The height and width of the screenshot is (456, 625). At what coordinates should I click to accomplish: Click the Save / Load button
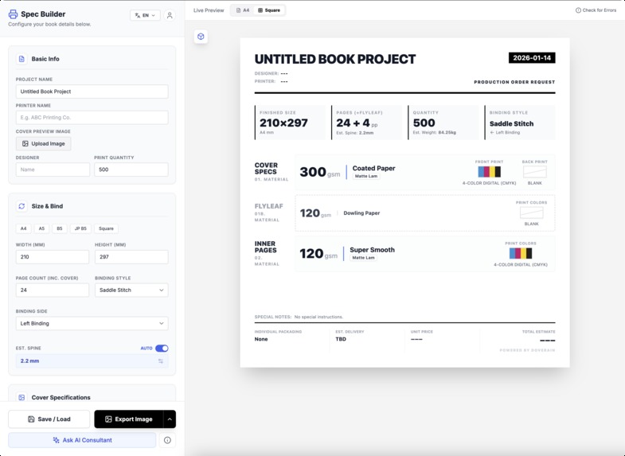tap(49, 419)
